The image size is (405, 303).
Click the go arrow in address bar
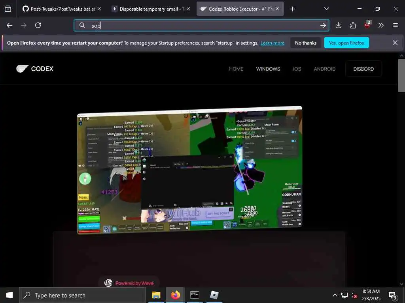(x=323, y=25)
